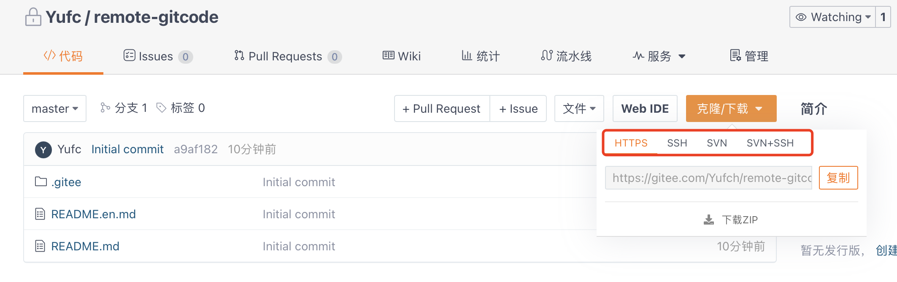Click the branch icon beside 分支 1
Viewport: 897px width, 282px height.
coord(105,108)
